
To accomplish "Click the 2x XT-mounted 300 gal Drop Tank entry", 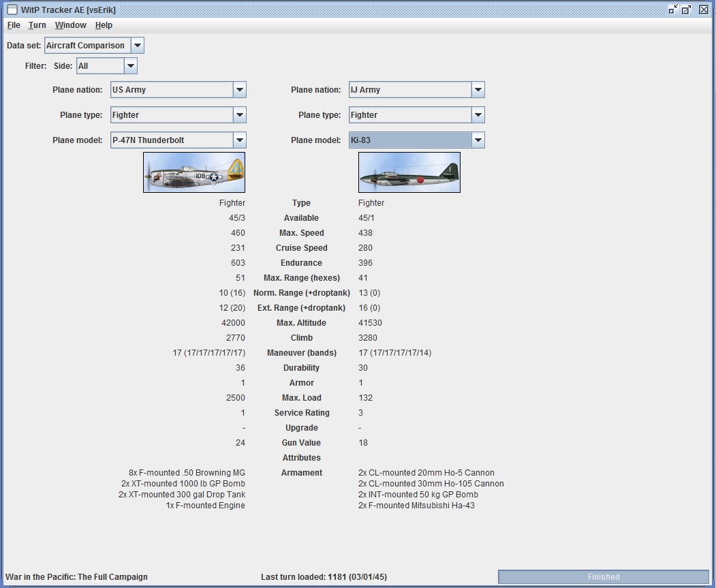I will [x=182, y=495].
